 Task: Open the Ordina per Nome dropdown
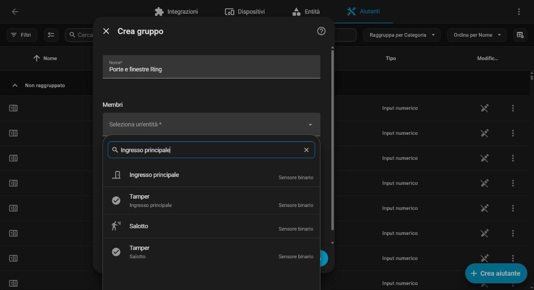point(477,35)
